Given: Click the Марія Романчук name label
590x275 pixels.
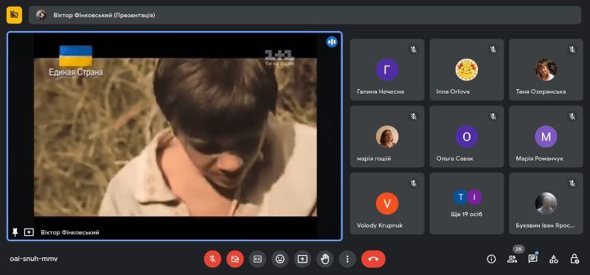Looking at the screenshot, I should (x=540, y=159).
